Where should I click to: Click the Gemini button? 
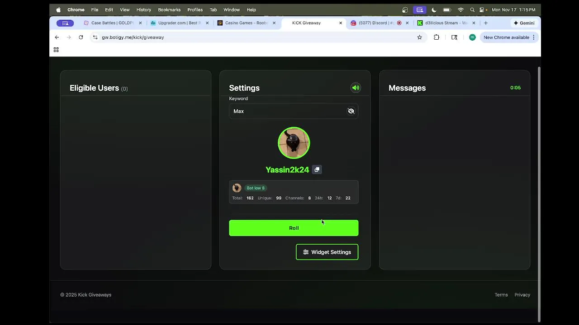pyautogui.click(x=524, y=23)
